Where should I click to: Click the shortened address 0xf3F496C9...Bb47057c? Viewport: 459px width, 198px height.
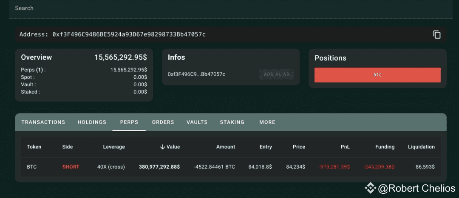196,74
